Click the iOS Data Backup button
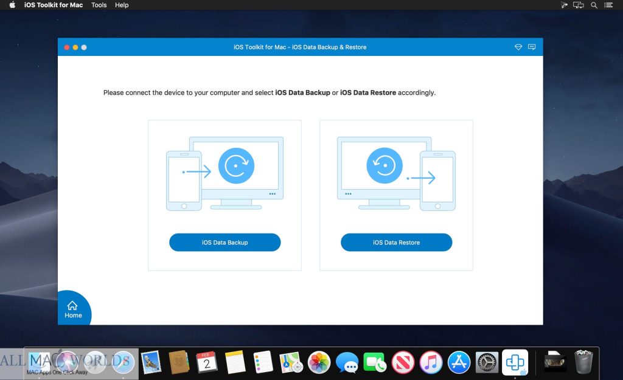Viewport: 623px width, 380px height. (225, 242)
